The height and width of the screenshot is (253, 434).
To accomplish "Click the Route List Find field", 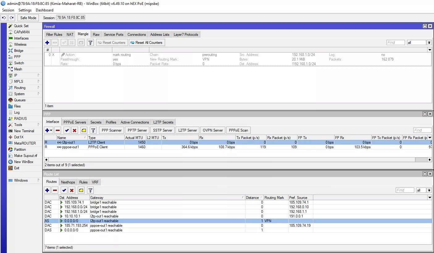I will pyautogui.click(x=405, y=190).
